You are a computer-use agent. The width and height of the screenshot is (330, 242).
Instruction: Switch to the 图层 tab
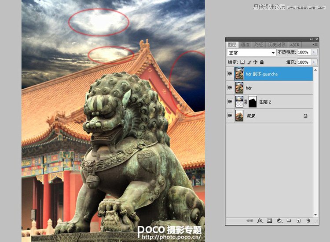click(232, 44)
